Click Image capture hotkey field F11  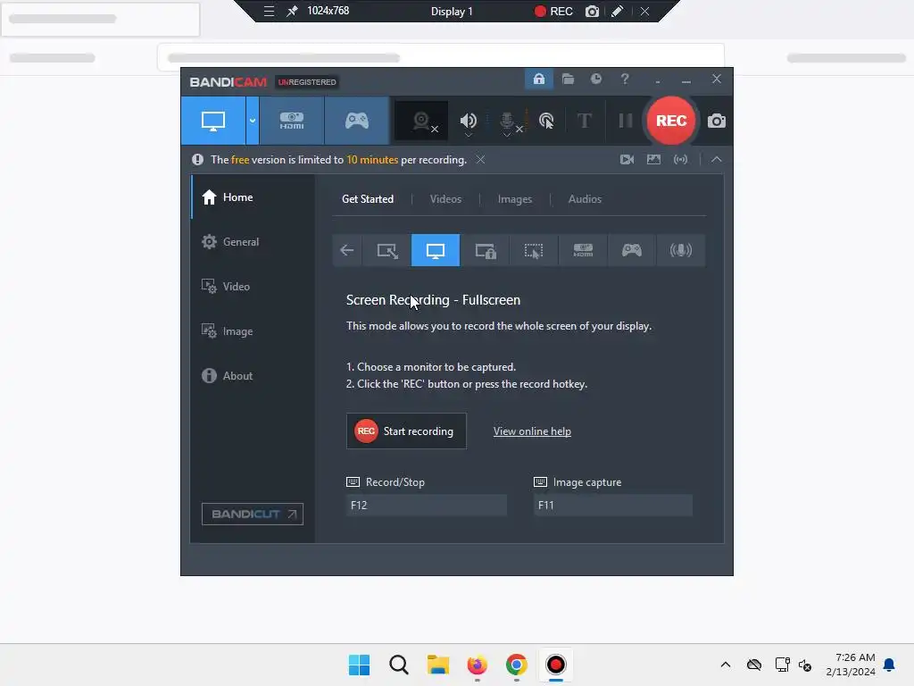coord(613,506)
